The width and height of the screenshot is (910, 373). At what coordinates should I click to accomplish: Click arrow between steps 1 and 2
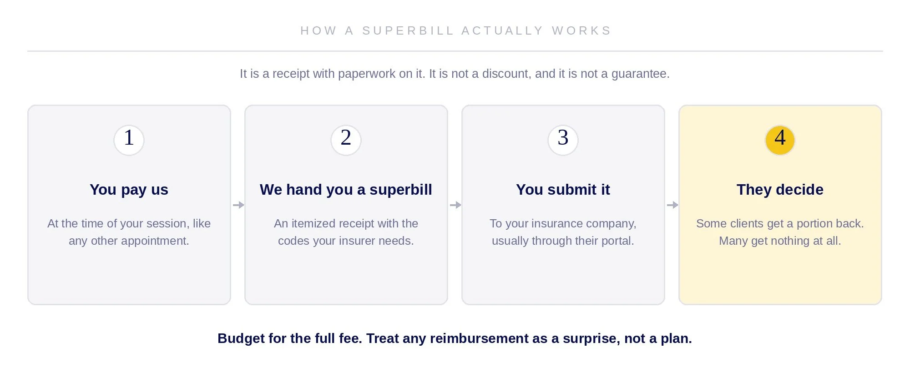238,205
